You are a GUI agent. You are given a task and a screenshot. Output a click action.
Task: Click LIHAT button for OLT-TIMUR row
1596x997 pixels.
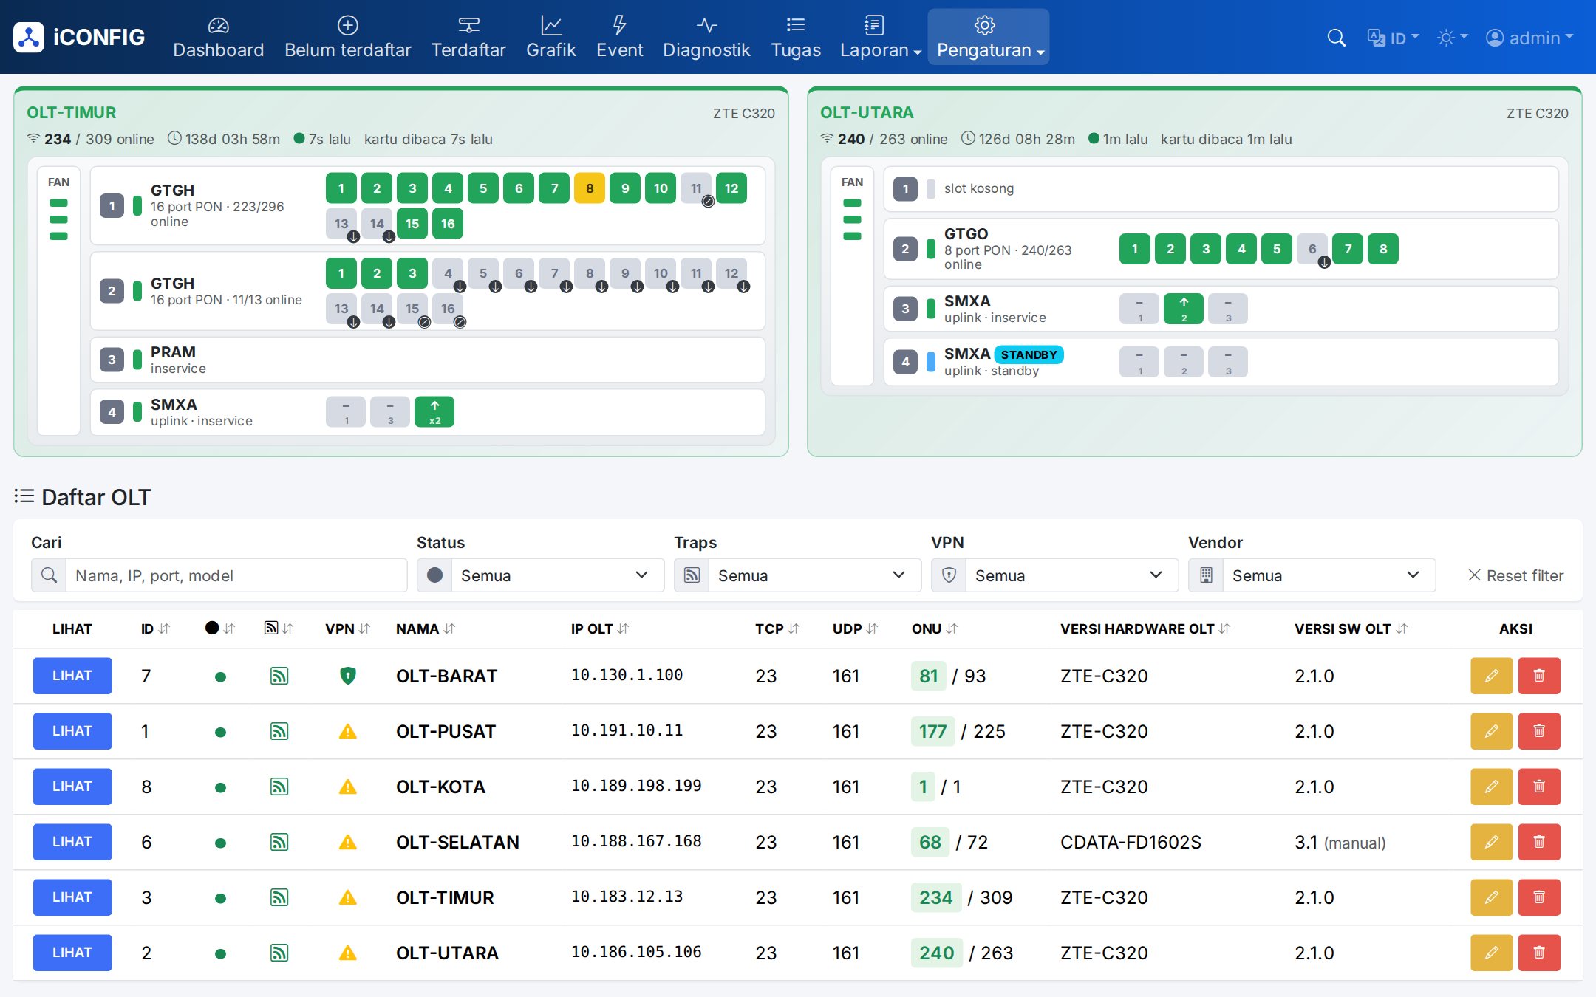tap(72, 897)
